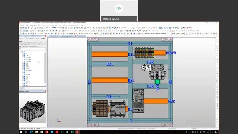Open the Utilities menu

tap(70, 25)
